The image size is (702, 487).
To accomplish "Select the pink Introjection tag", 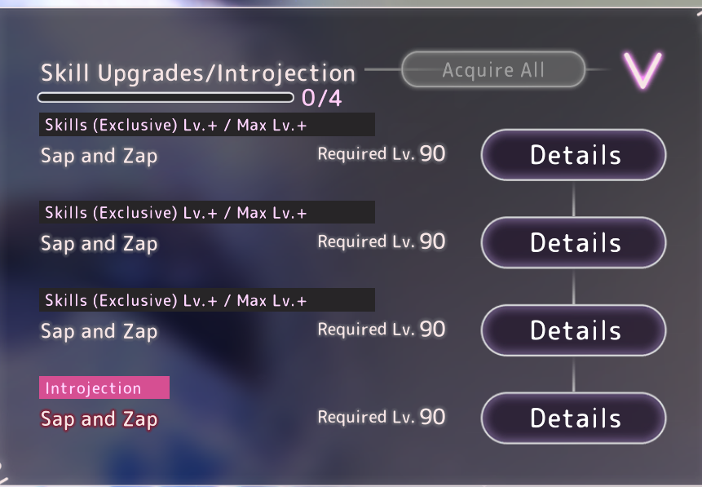I will pyautogui.click(x=104, y=387).
